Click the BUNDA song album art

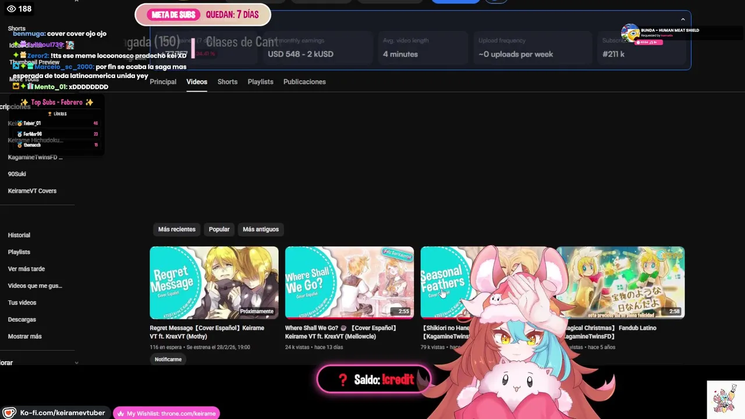630,34
